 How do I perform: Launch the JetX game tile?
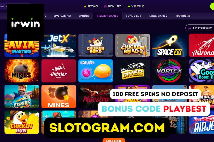click(x=59, y=45)
